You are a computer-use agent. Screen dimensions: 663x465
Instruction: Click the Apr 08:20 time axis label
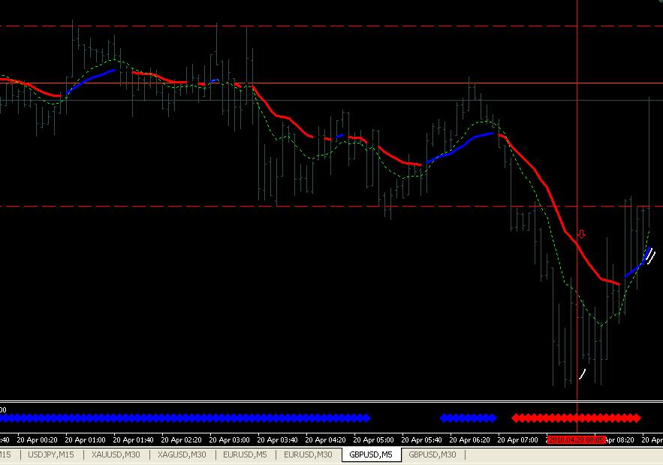coord(620,440)
